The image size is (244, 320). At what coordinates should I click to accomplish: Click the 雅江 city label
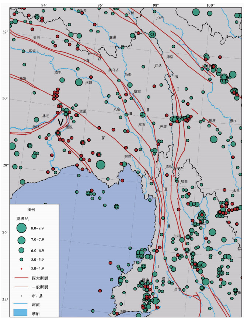click(233, 121)
